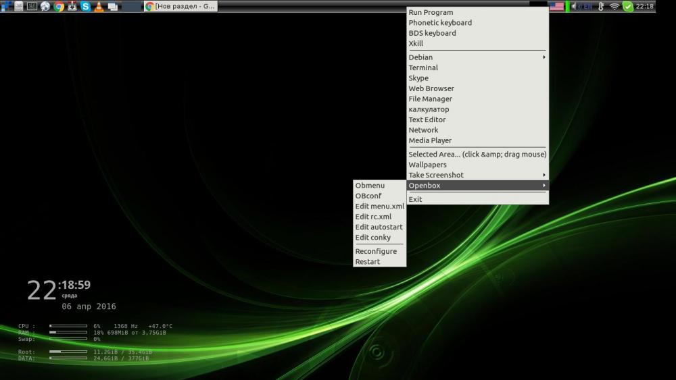The image size is (676, 380).
Task: Click the "+47.0°C" temperature reading
Action: [160, 326]
